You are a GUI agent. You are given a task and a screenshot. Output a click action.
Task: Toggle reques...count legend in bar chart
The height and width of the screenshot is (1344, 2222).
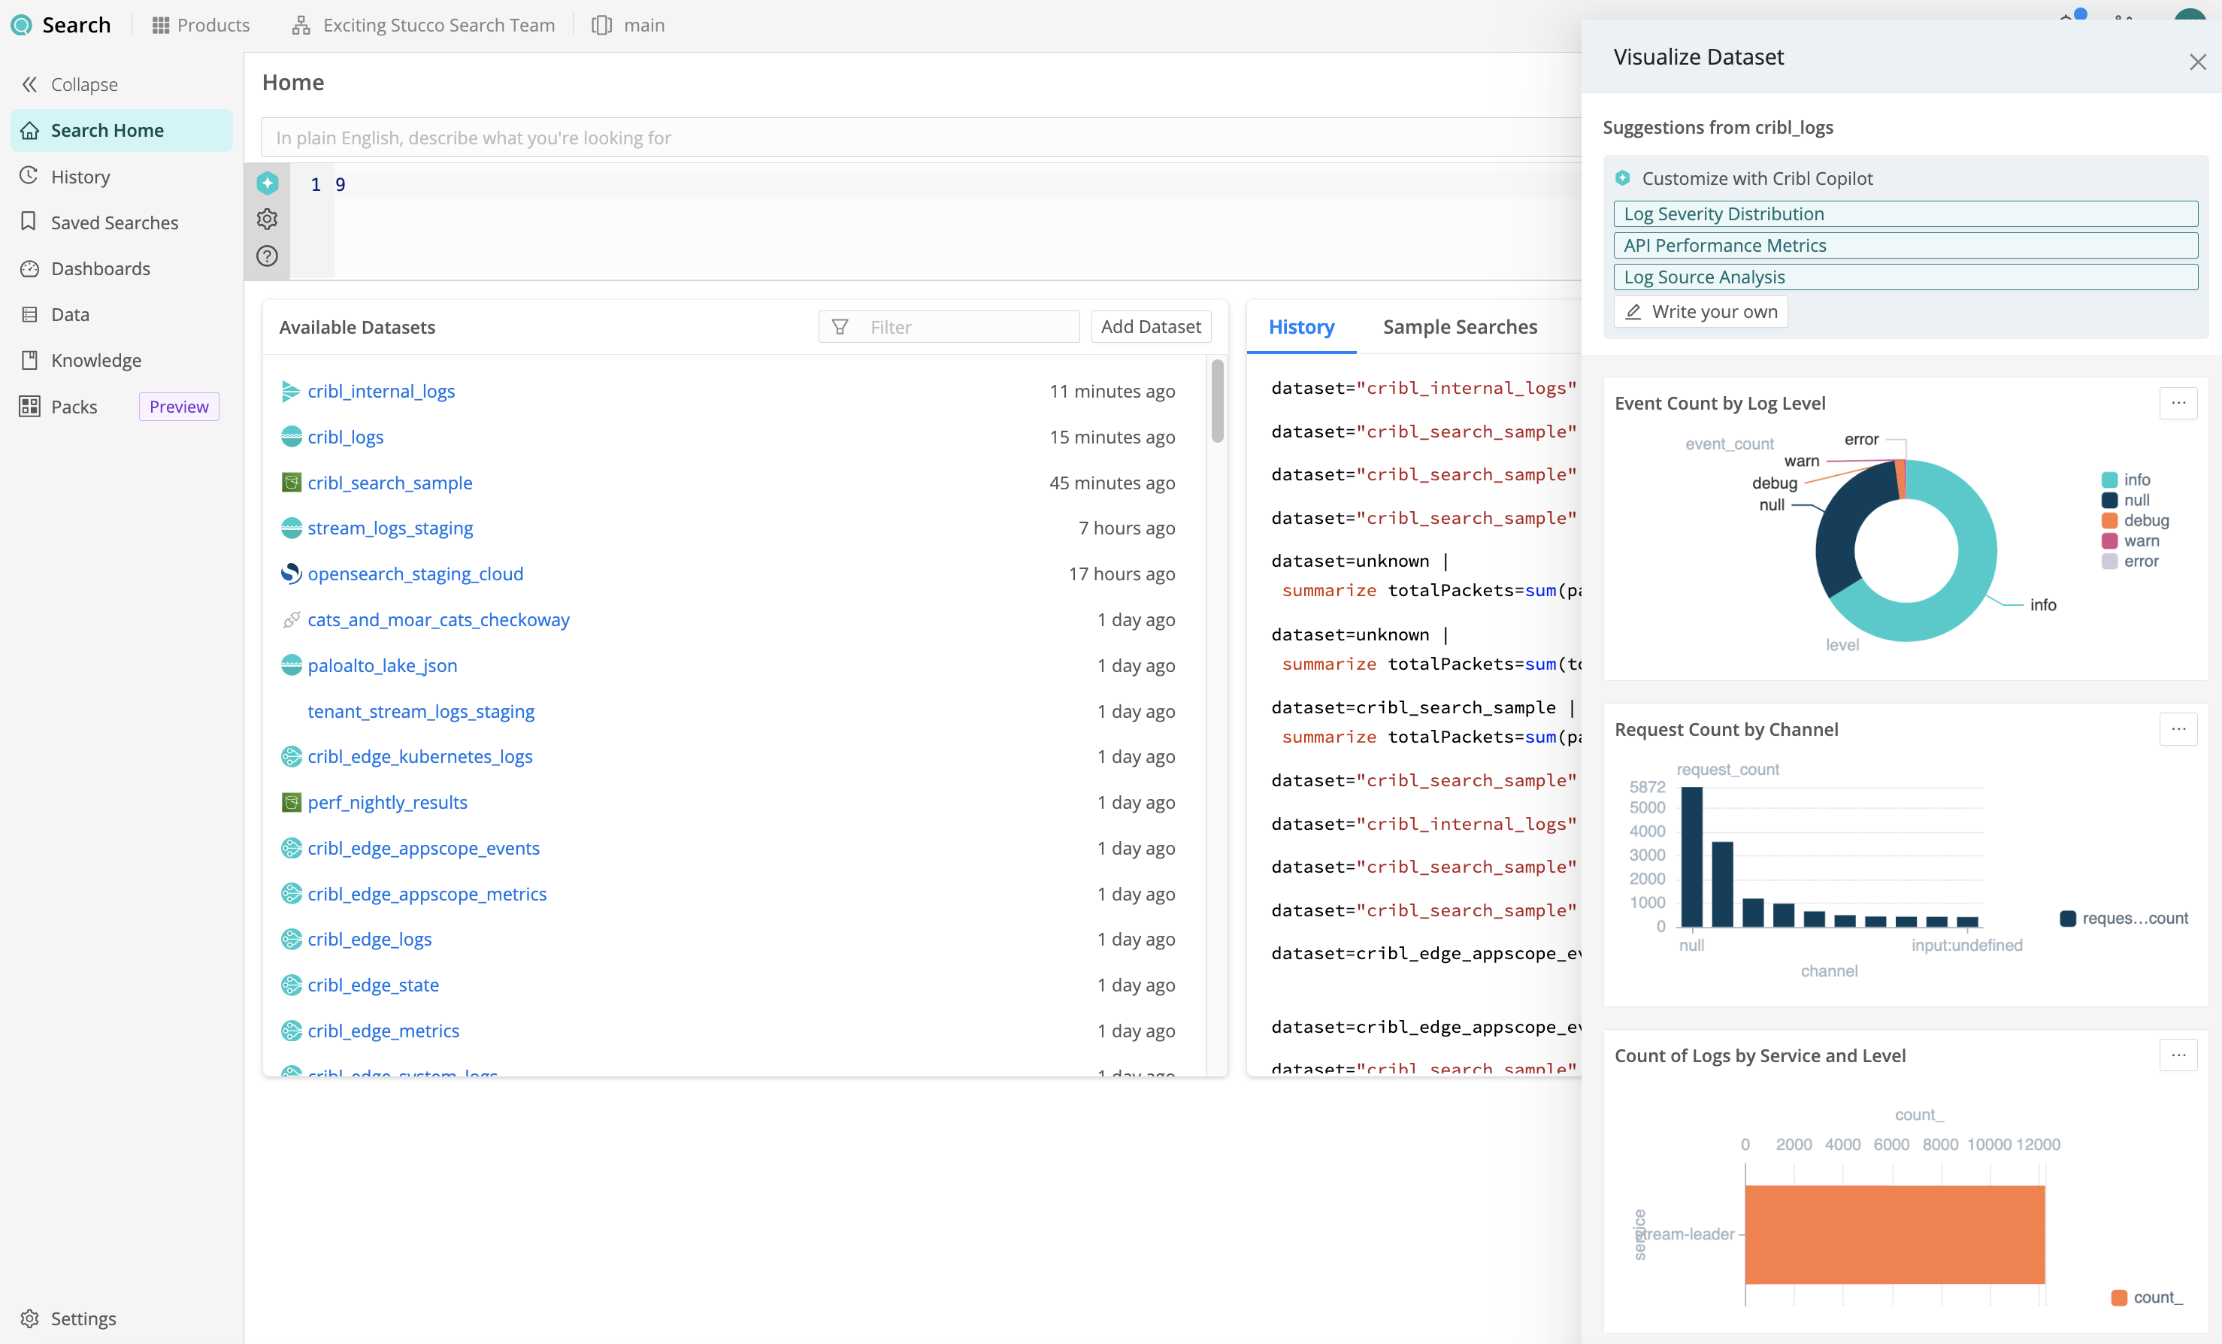[x=2124, y=919]
